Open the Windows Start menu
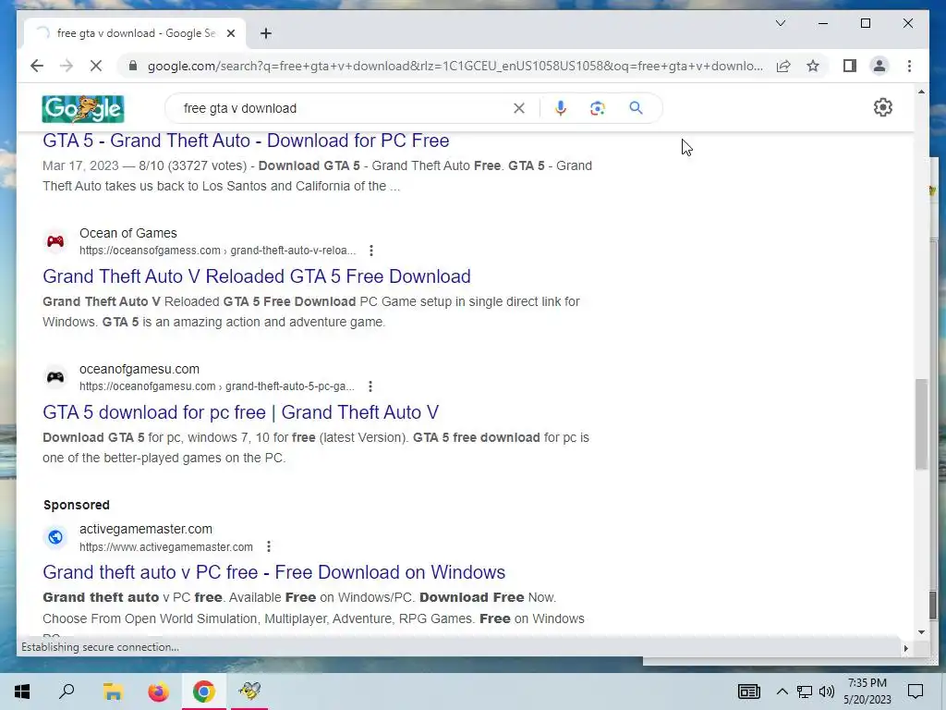Image resolution: width=946 pixels, height=710 pixels. [22, 692]
